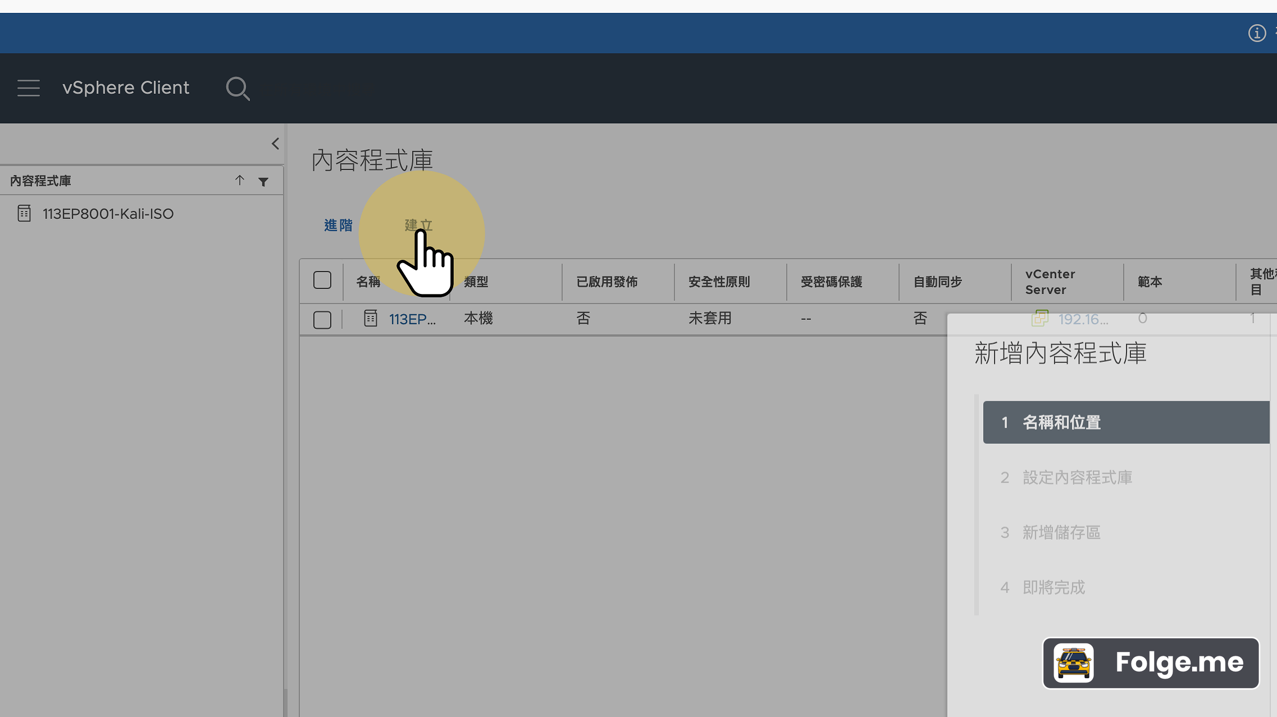The image size is (1277, 717).
Task: Click the filter icon in 內容程式庫 panel
Action: click(x=263, y=181)
